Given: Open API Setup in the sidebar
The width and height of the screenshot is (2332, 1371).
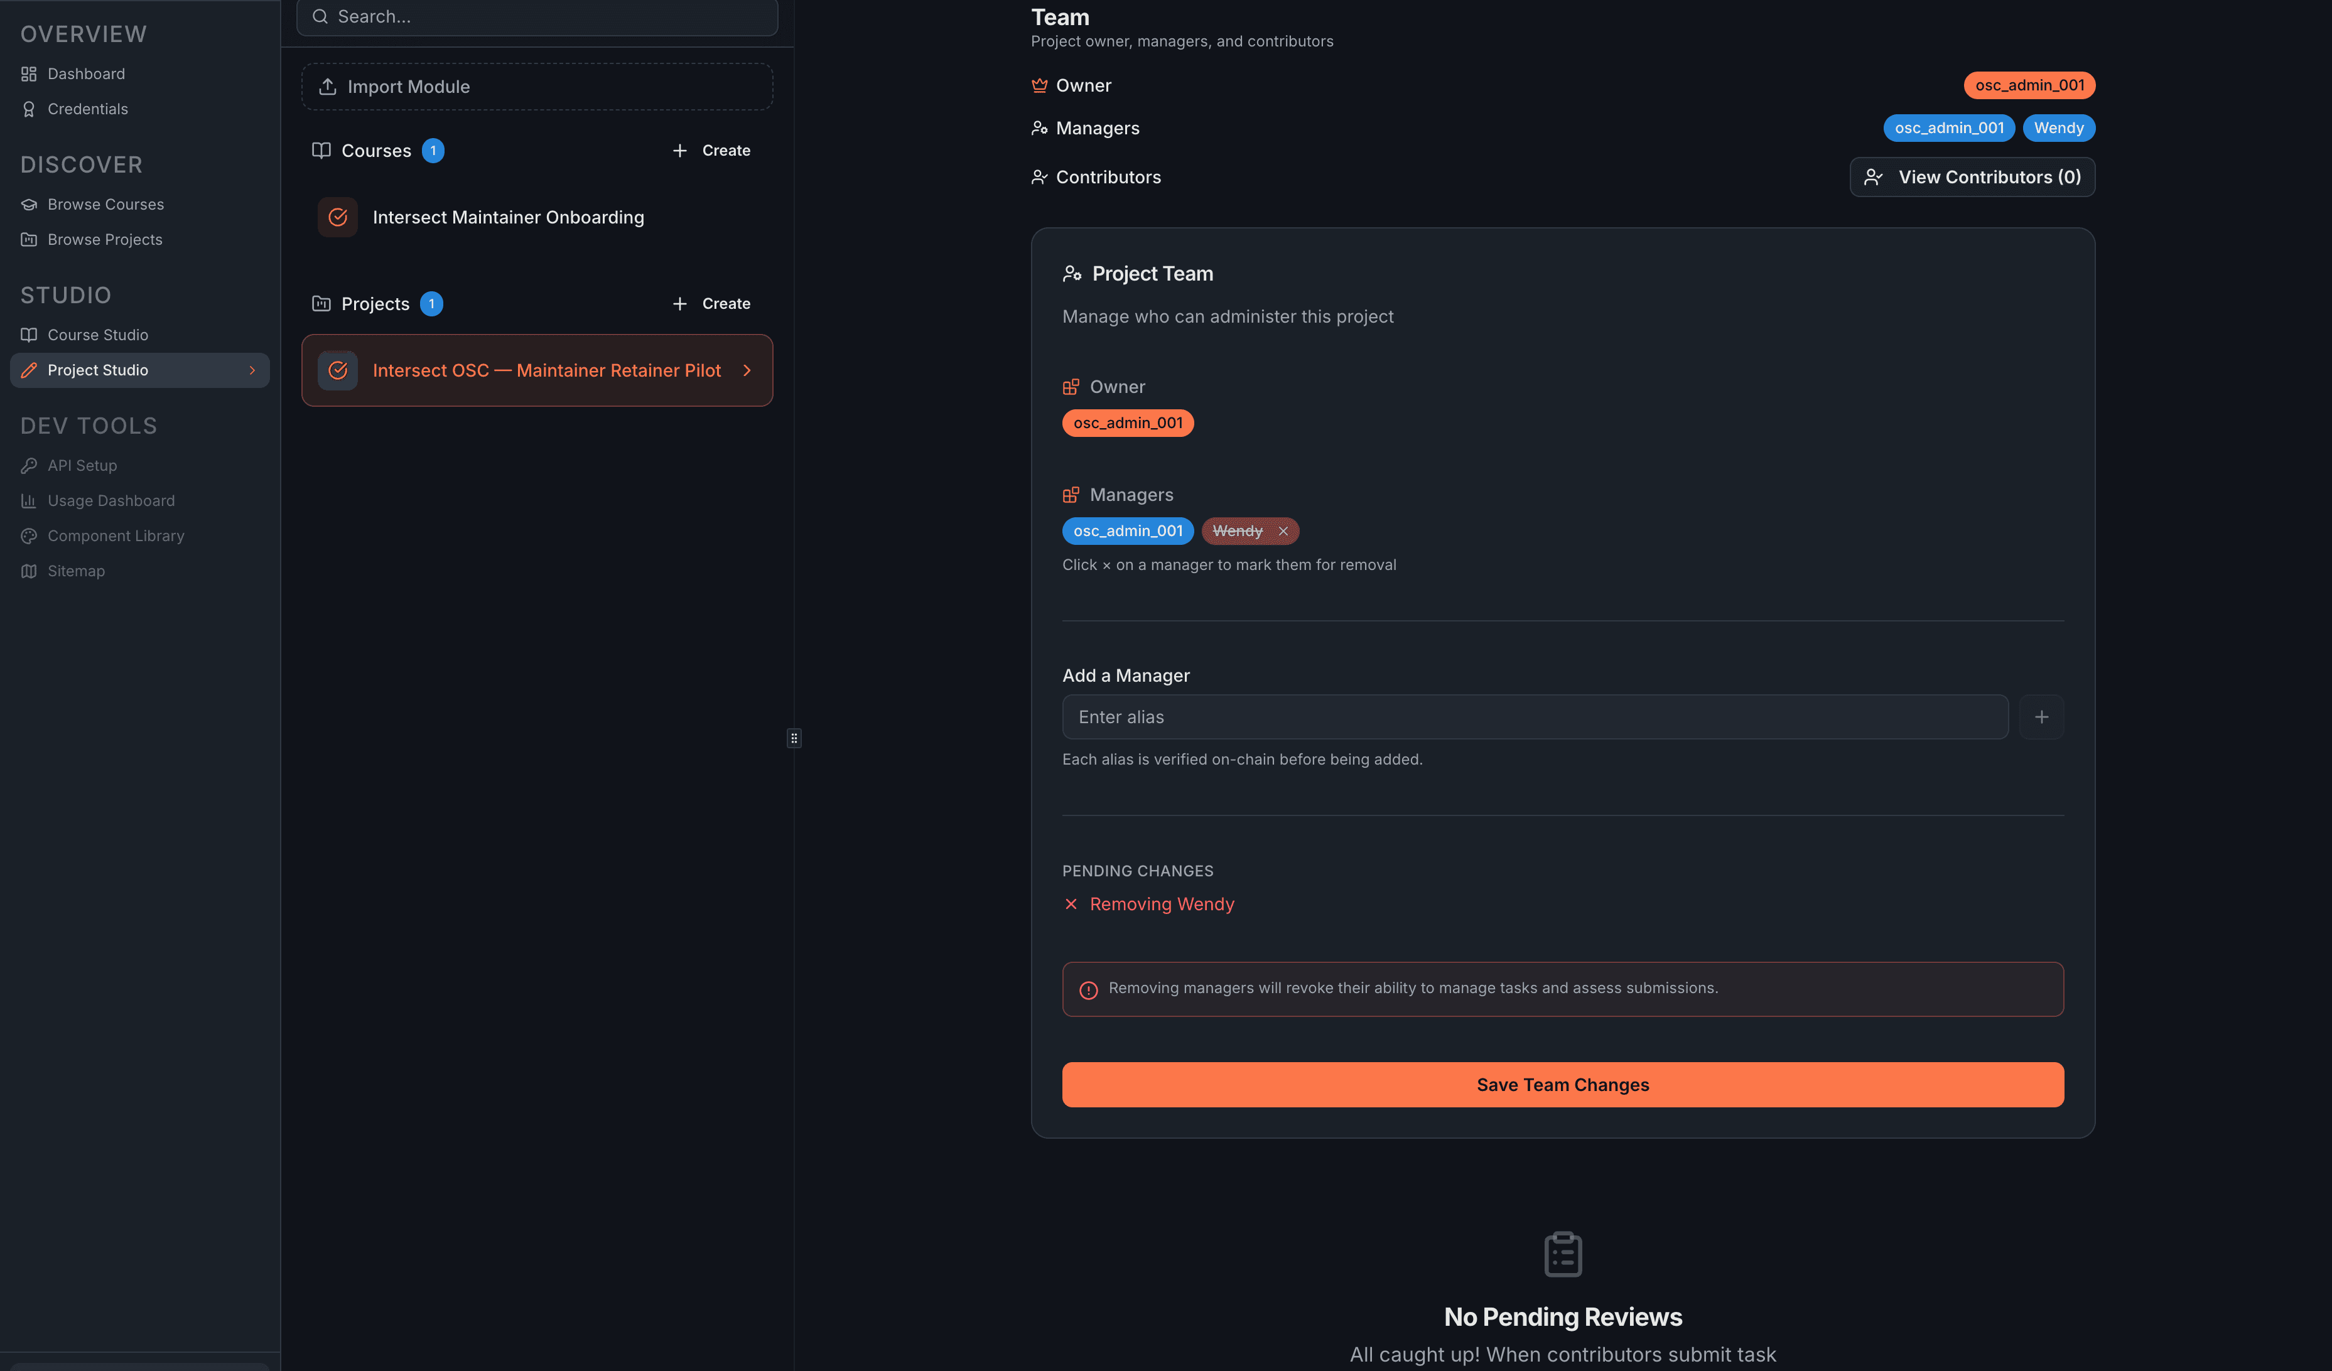Looking at the screenshot, I should [82, 465].
